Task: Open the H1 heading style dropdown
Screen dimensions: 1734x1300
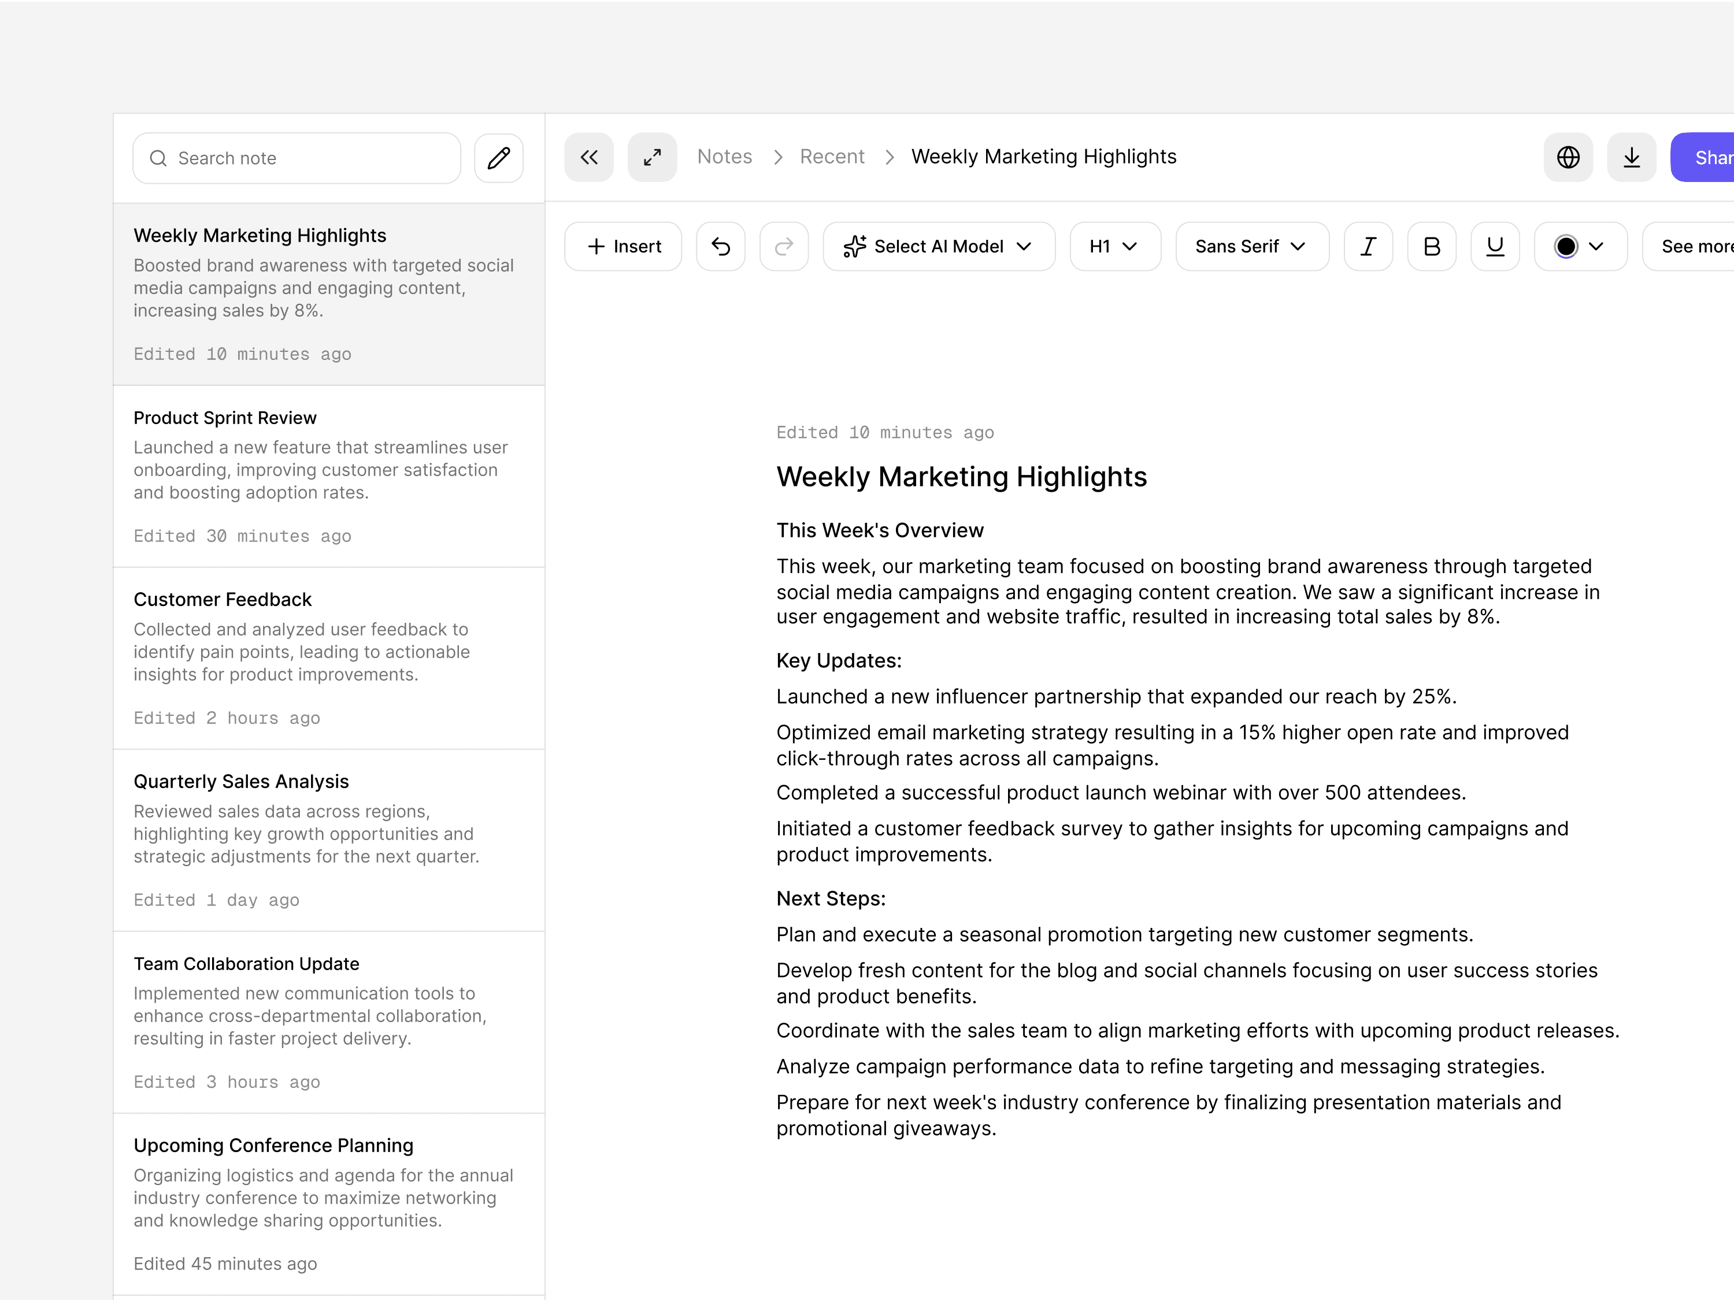Action: click(1115, 246)
